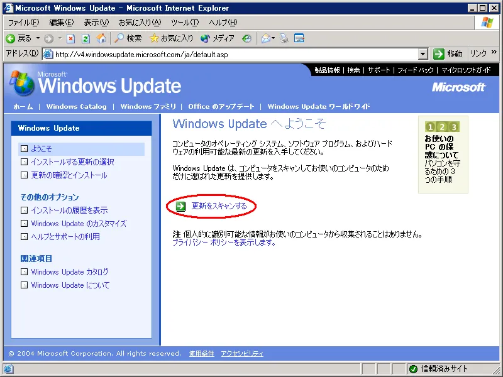The image size is (503, 377).
Task: Select インストールする更新の選択 in sidebar
Action: [x=72, y=162]
